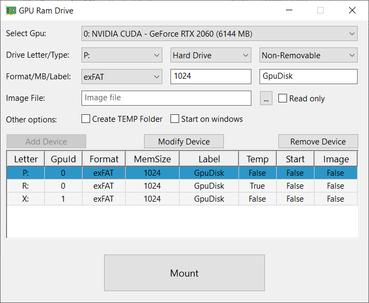Viewport: 369px width, 303px height.
Task: Click the GpuDisk label text field
Action: (308, 77)
